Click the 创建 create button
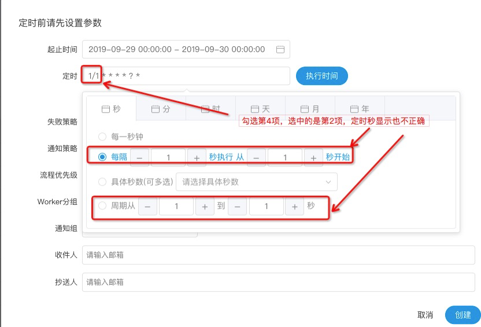 pyautogui.click(x=462, y=315)
